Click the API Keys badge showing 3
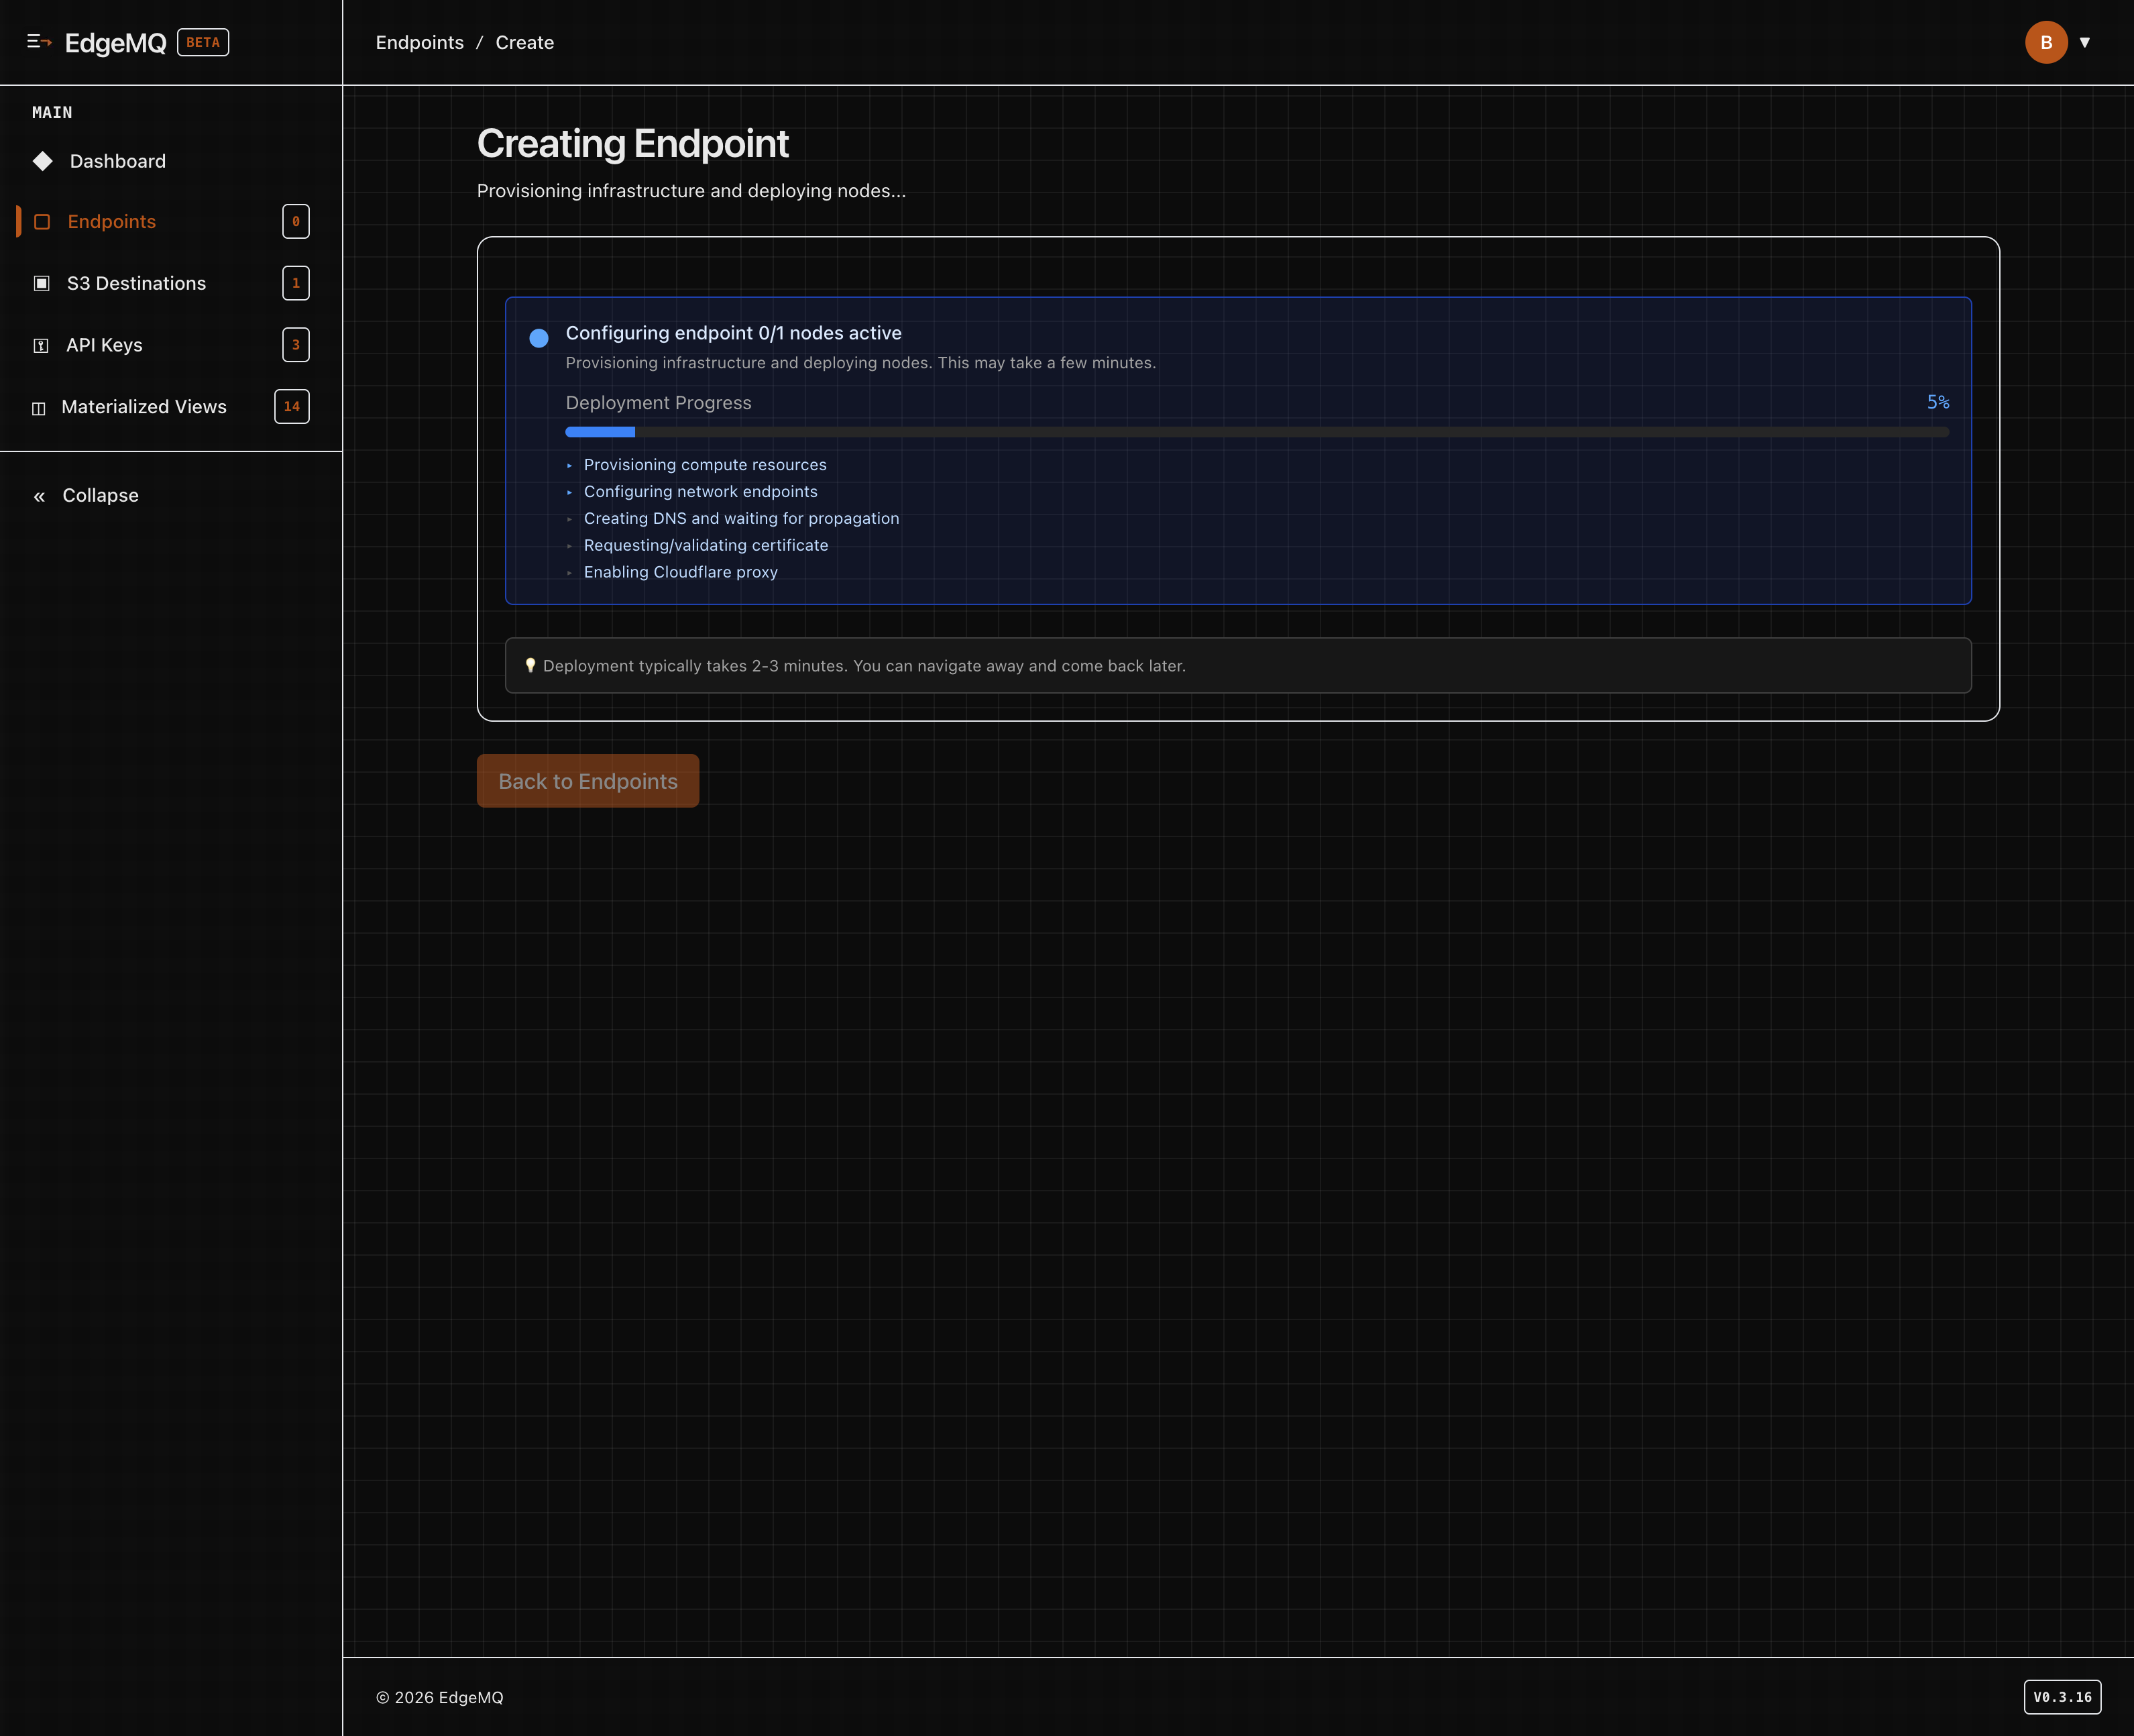 pos(295,345)
